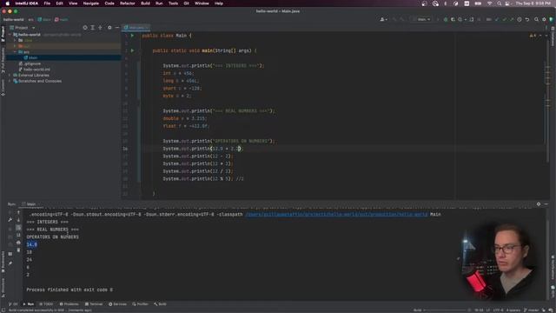
Task: Open IDE settings gear in top toolbar
Action: 544,19
